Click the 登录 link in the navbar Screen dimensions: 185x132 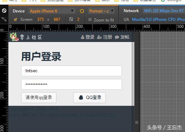click(90, 37)
